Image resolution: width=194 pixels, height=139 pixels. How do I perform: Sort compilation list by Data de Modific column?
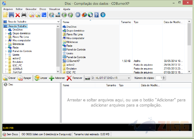pyautogui.click(x=151, y=86)
